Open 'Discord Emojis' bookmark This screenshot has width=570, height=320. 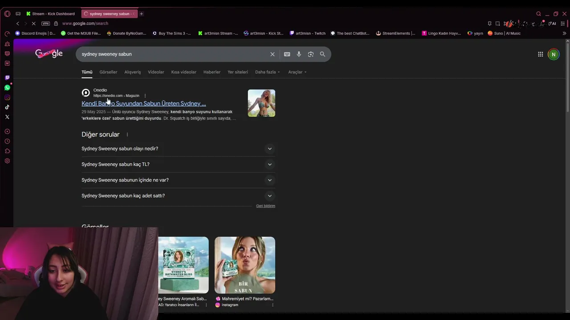click(36, 33)
